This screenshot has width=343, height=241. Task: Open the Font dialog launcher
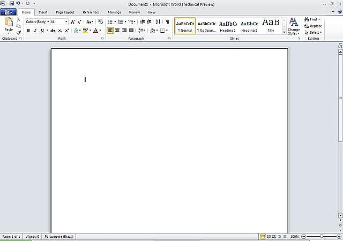pos(102,38)
